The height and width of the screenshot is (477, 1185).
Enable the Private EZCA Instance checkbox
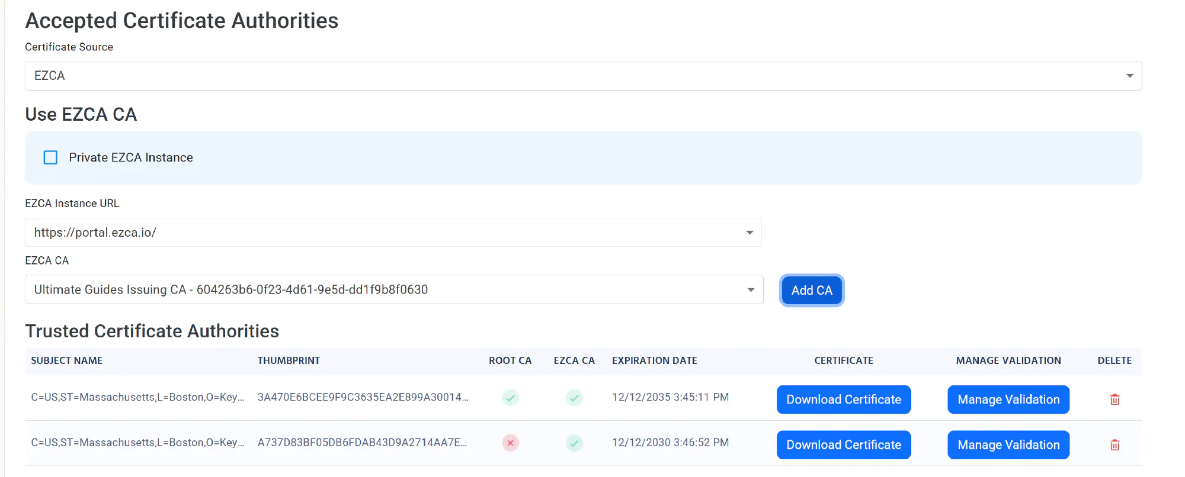tap(50, 157)
